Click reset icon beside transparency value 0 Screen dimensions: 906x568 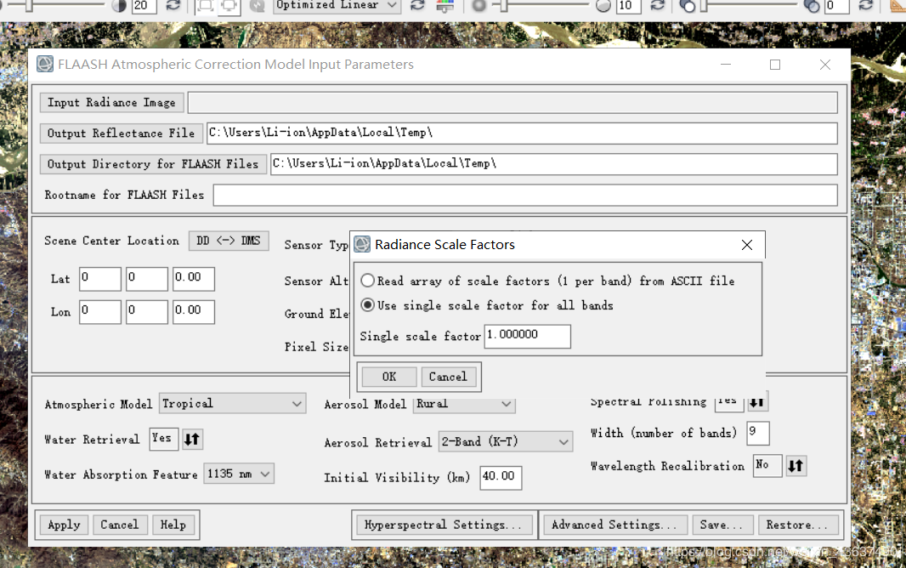pyautogui.click(x=865, y=6)
